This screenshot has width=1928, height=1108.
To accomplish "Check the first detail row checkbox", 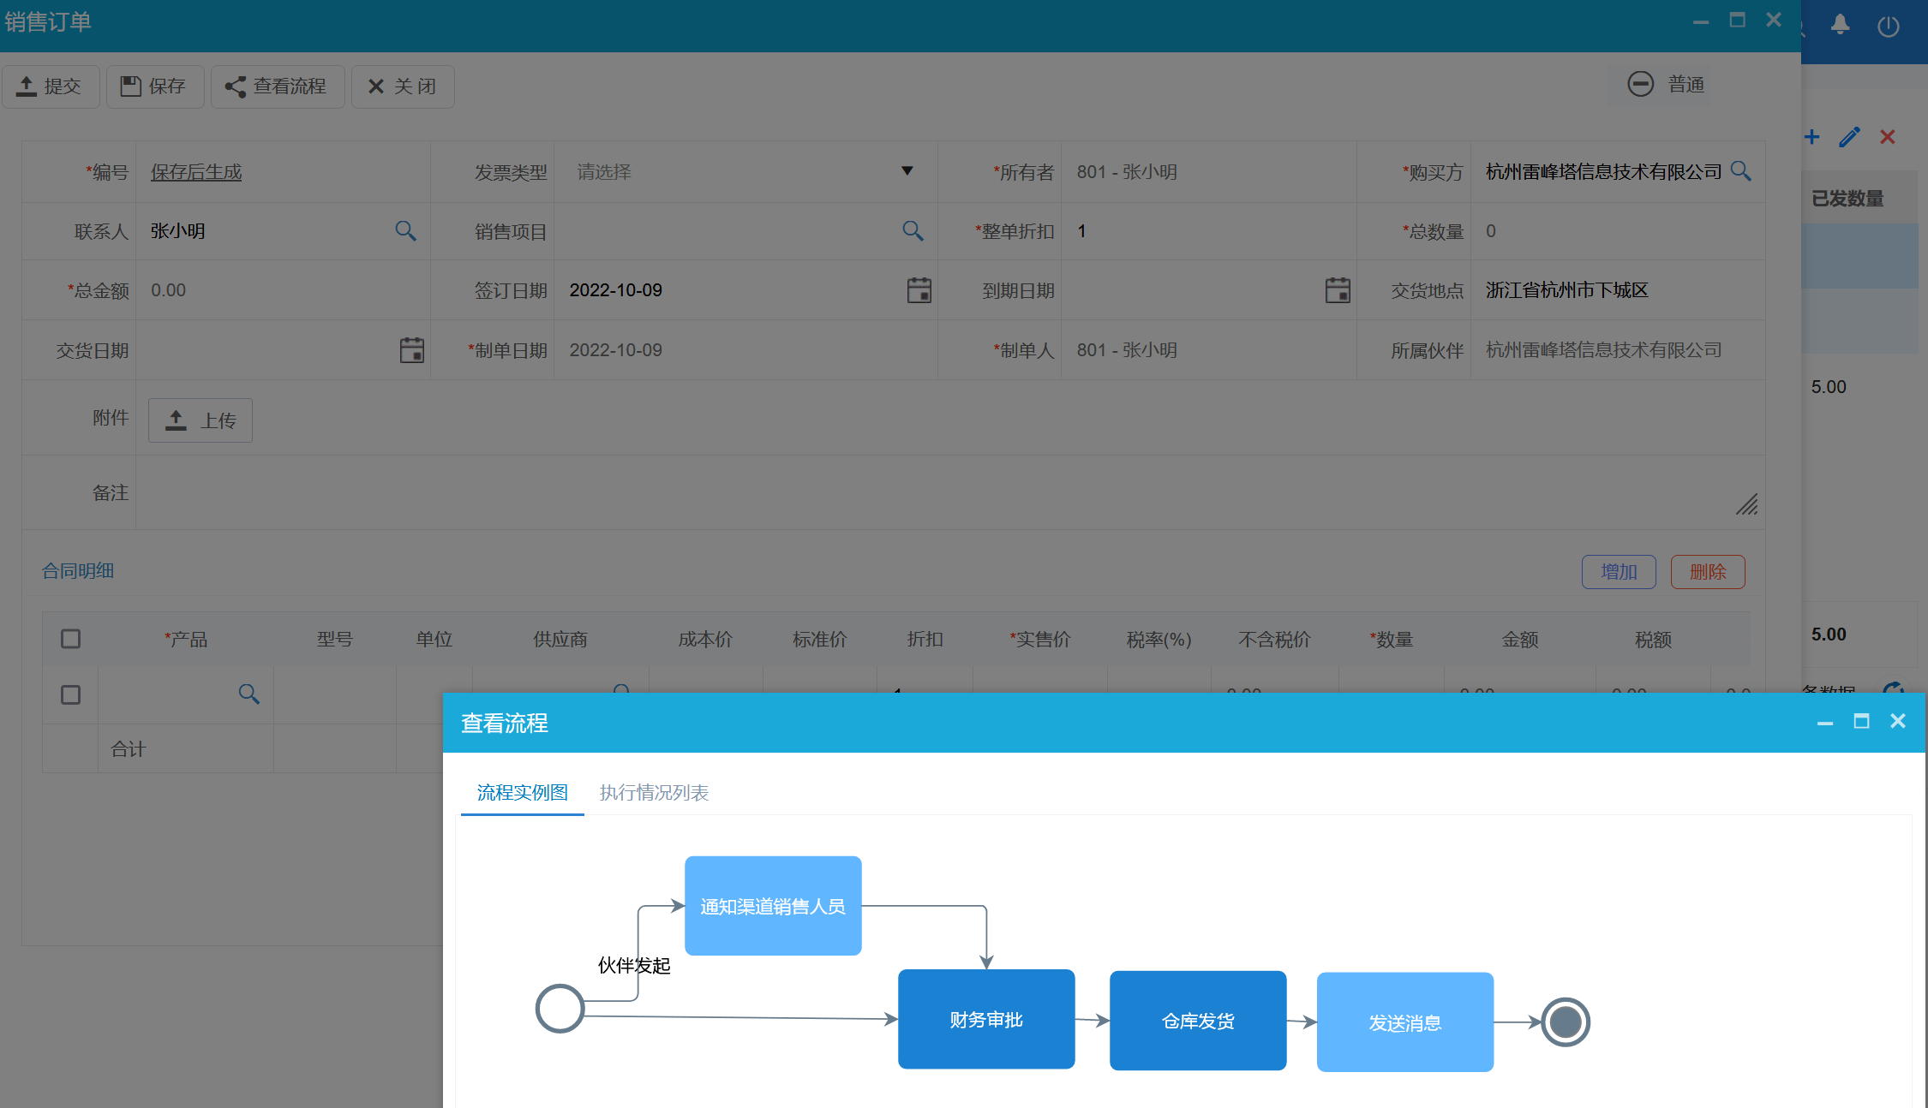I will click(x=71, y=694).
